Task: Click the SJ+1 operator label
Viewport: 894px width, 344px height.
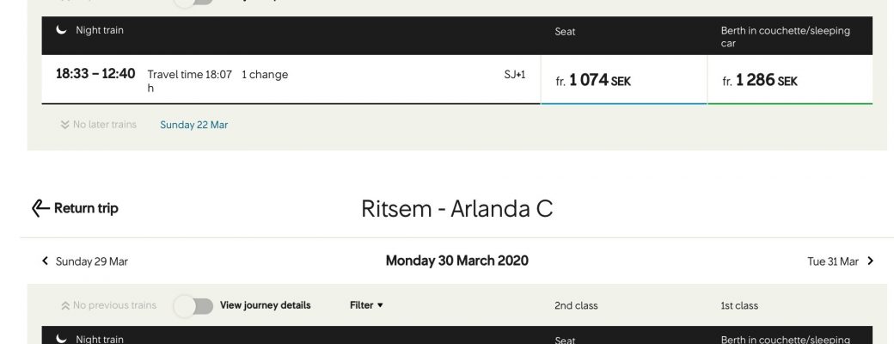Action: pyautogui.click(x=515, y=74)
